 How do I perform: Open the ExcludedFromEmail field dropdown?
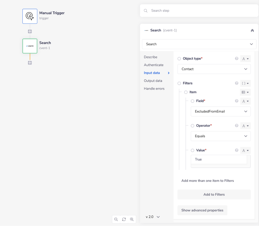(220, 111)
